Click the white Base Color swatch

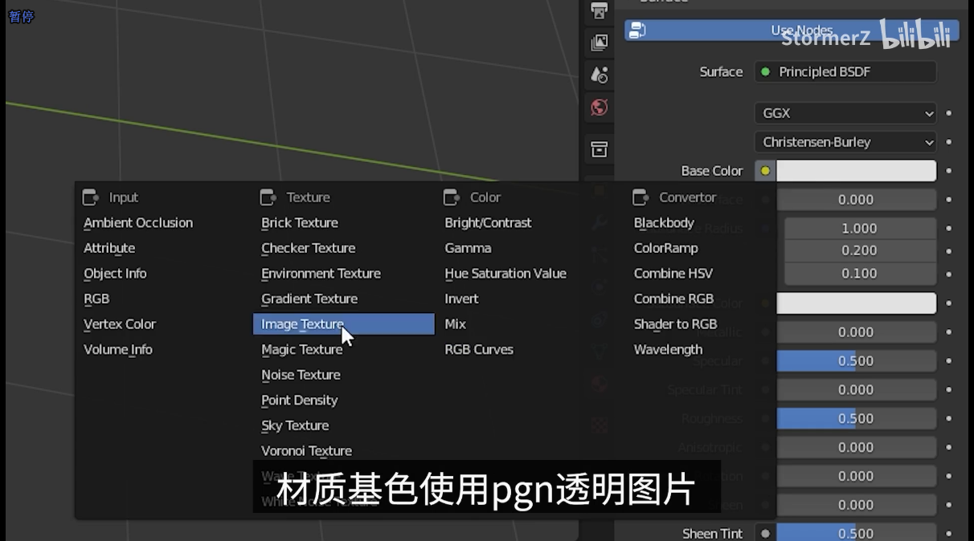click(x=856, y=170)
